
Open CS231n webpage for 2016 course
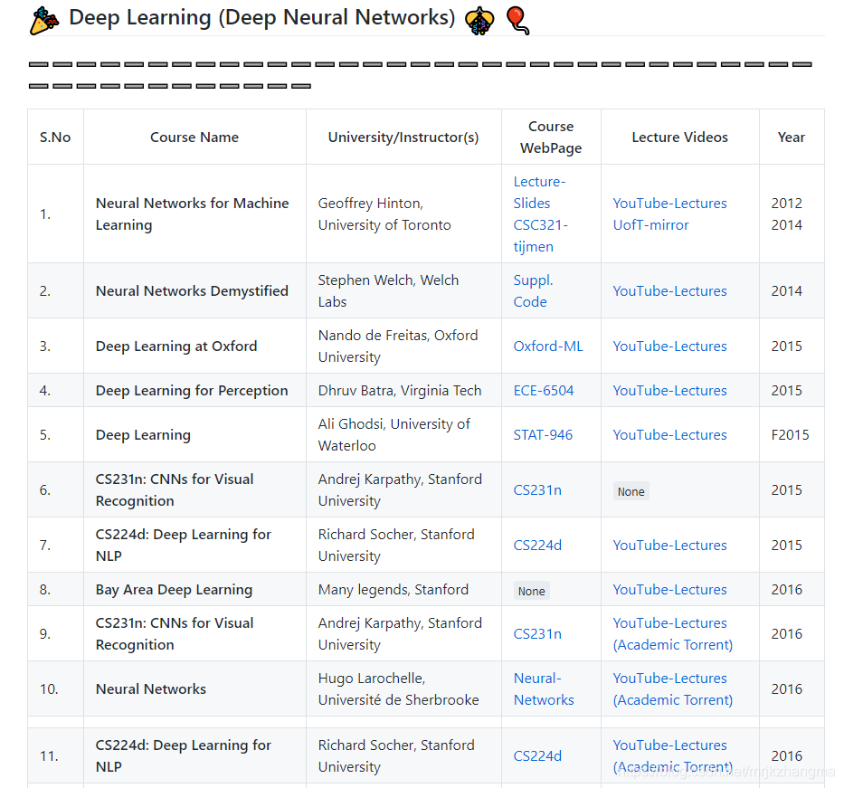(x=537, y=634)
